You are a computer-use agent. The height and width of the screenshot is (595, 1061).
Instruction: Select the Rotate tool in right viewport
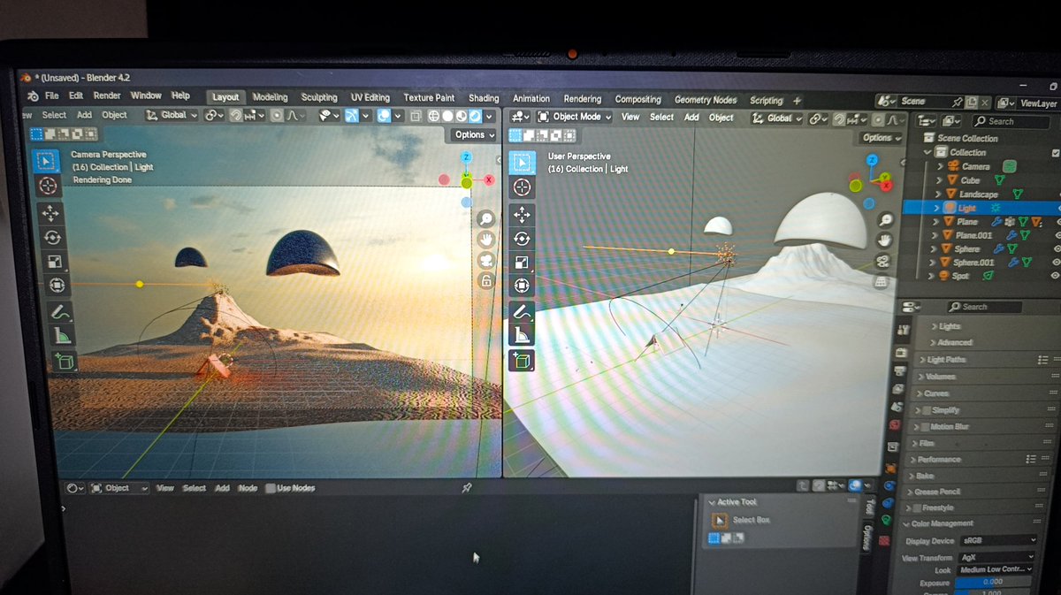point(522,239)
